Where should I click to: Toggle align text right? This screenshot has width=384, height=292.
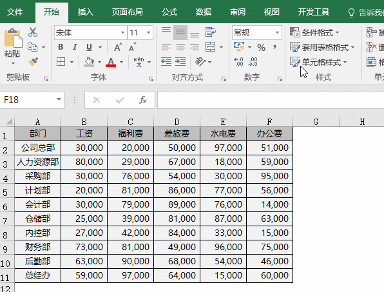point(195,47)
